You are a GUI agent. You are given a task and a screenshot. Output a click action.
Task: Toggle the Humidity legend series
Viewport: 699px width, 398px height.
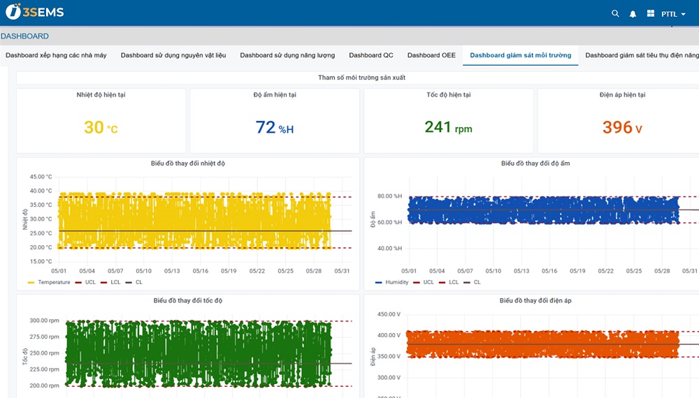pyautogui.click(x=392, y=282)
